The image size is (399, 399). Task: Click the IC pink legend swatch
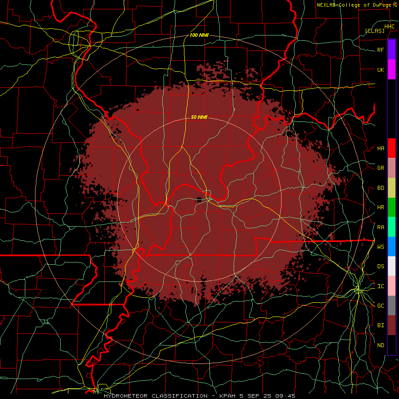click(391, 286)
